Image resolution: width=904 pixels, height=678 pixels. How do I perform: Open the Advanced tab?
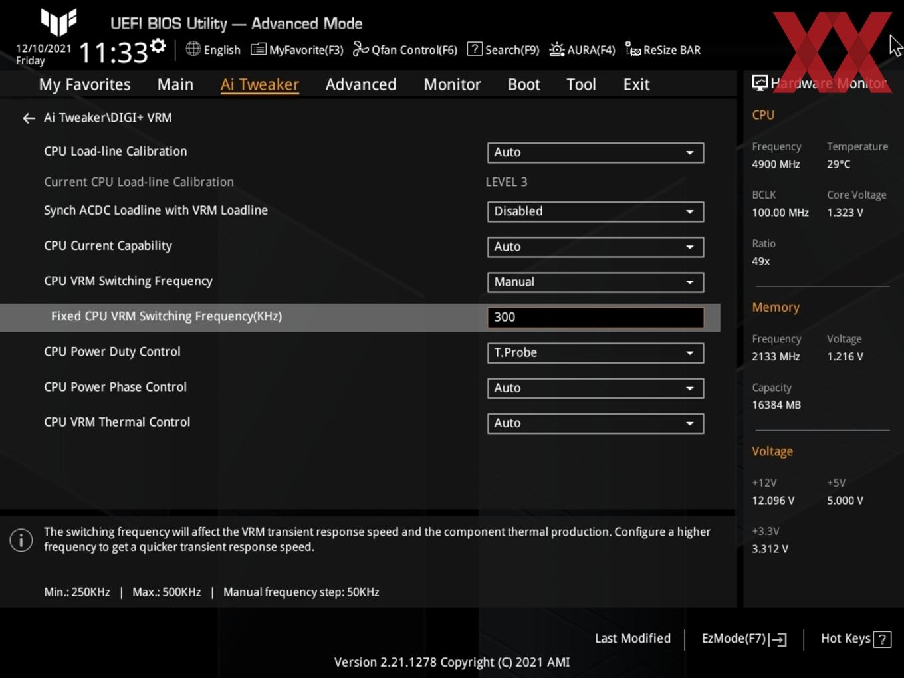point(361,84)
